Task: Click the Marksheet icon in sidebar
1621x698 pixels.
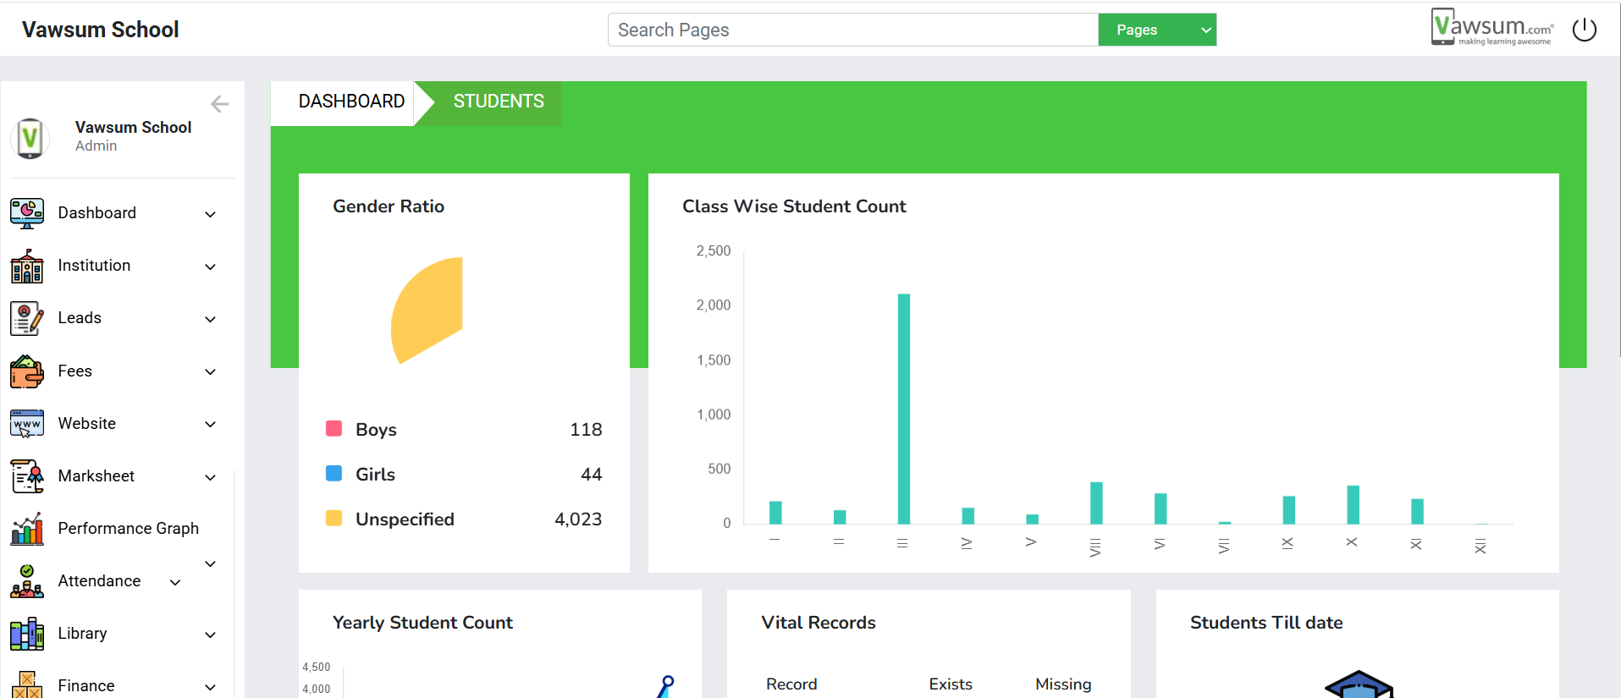Action: [x=27, y=476]
